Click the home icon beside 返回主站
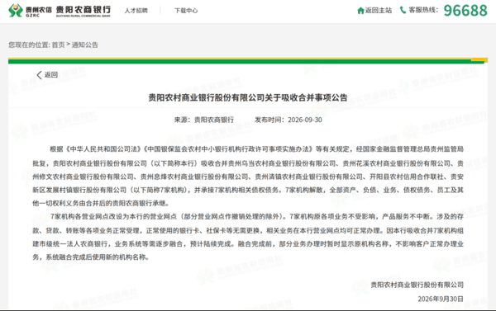496x311 pixels. point(360,11)
